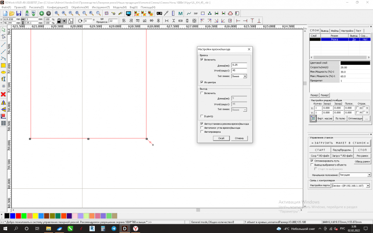Click the Настройки порта button
Viewport: 373px width, 233px height.
tap(320, 186)
